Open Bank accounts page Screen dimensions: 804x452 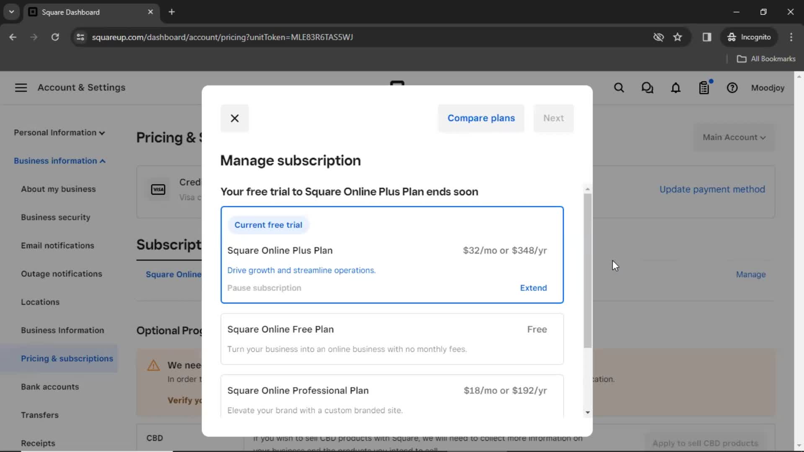click(50, 387)
